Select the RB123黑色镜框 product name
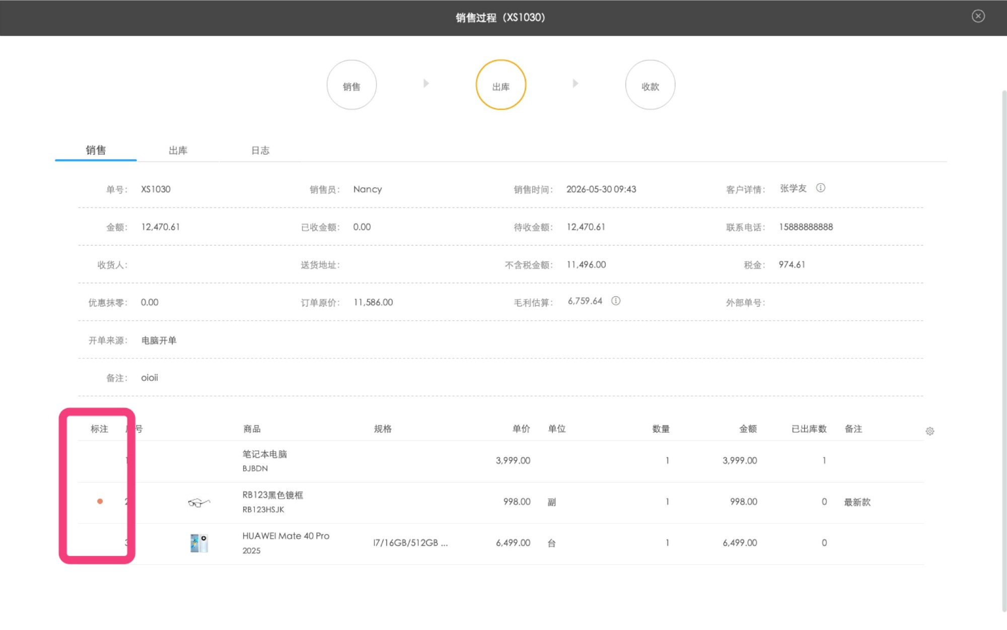Viewport: 1007px width, 630px height. click(x=272, y=495)
